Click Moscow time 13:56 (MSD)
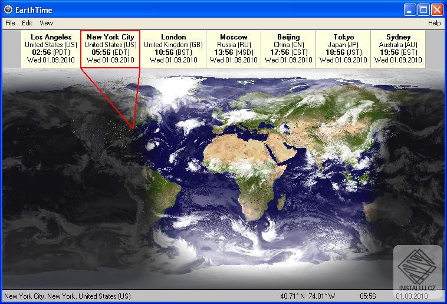Viewport: 447px width, 304px height. tap(234, 52)
